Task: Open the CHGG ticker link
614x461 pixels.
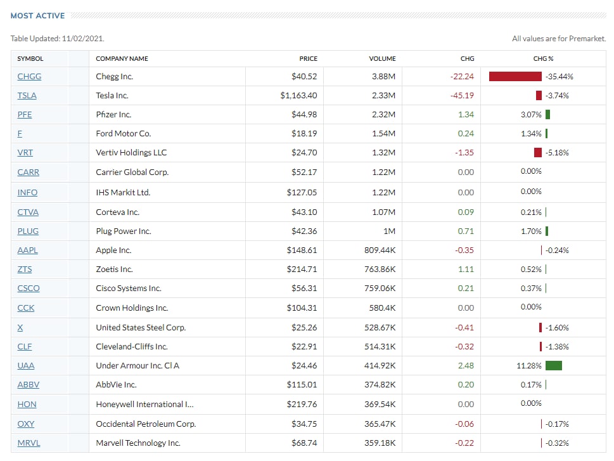Action: pos(29,77)
